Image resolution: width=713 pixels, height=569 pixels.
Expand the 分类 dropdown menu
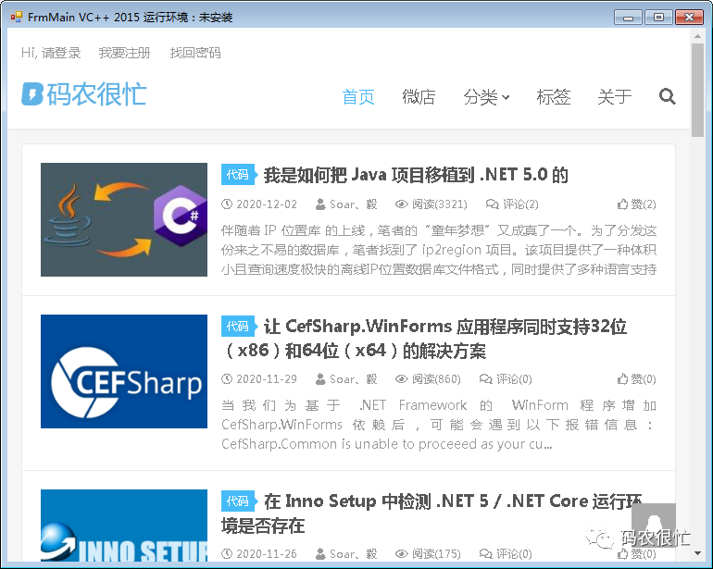point(486,97)
